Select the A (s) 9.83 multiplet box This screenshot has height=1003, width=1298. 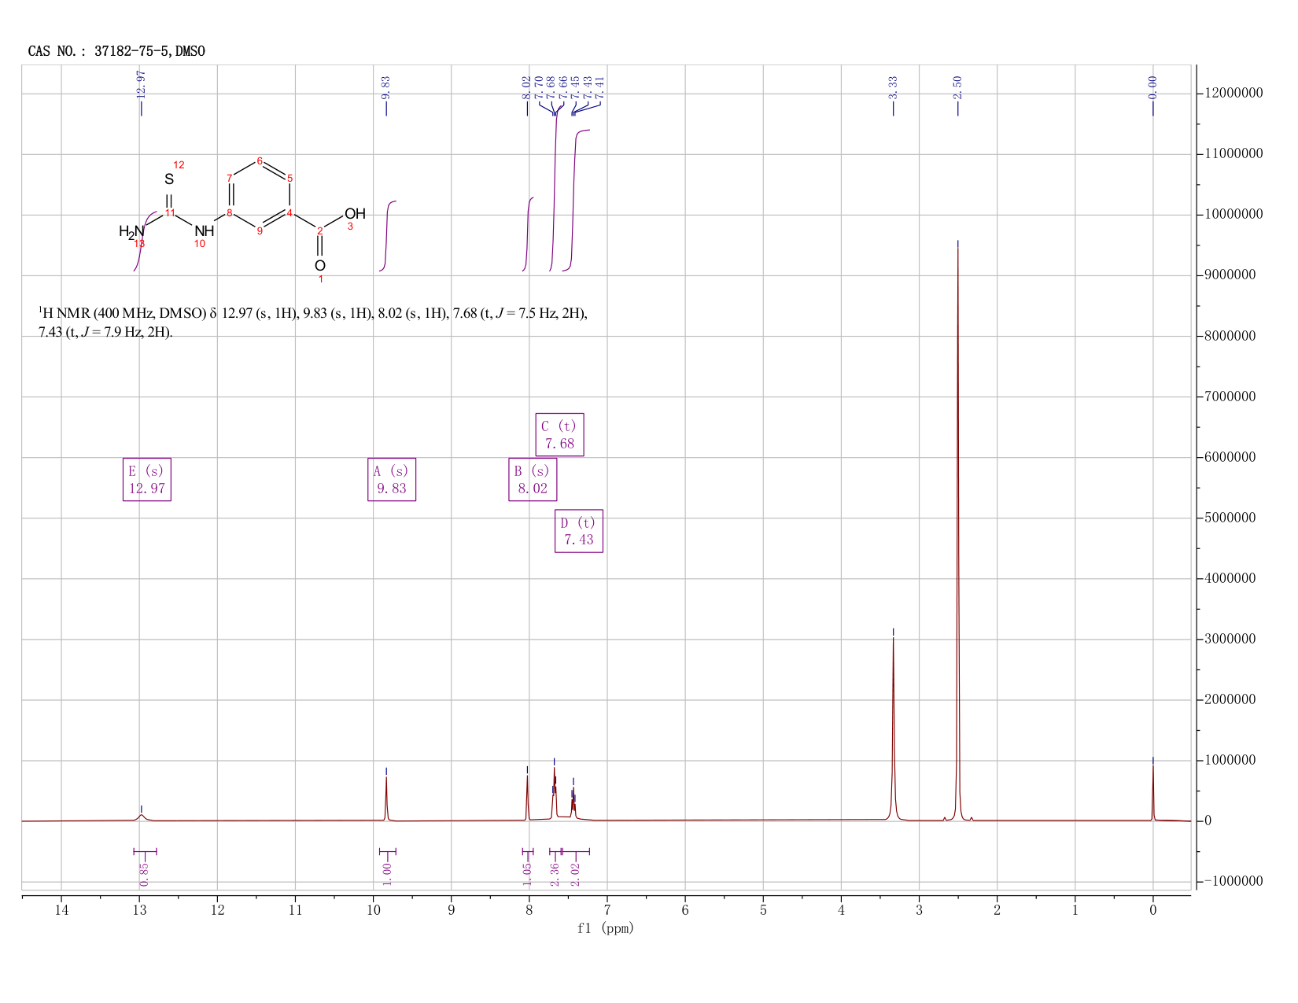pyautogui.click(x=392, y=479)
